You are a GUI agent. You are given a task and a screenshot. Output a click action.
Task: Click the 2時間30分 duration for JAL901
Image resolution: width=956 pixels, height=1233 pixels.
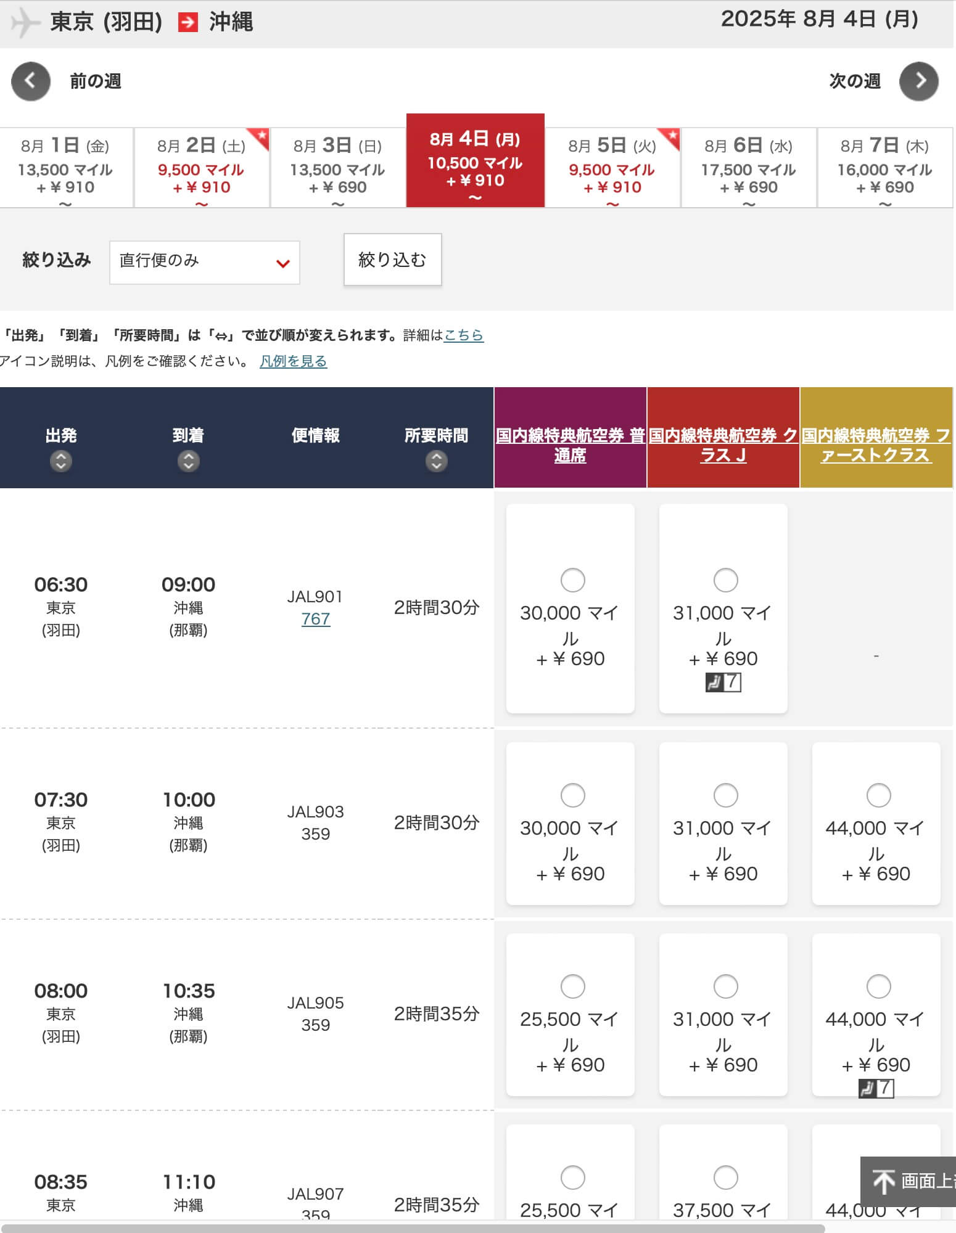coord(437,607)
